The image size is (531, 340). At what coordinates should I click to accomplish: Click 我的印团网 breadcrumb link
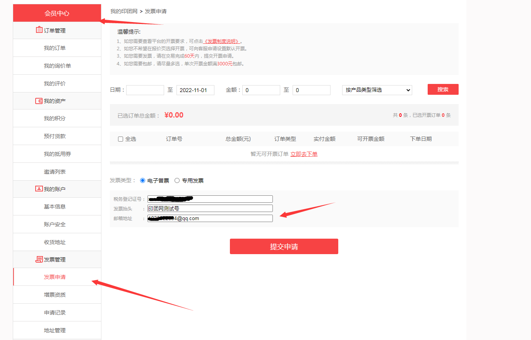[x=124, y=11]
